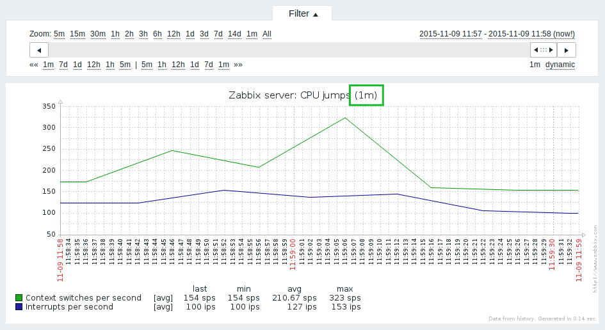Click red axis label 11:59:30
The image size is (605, 330).
pyautogui.click(x=552, y=255)
